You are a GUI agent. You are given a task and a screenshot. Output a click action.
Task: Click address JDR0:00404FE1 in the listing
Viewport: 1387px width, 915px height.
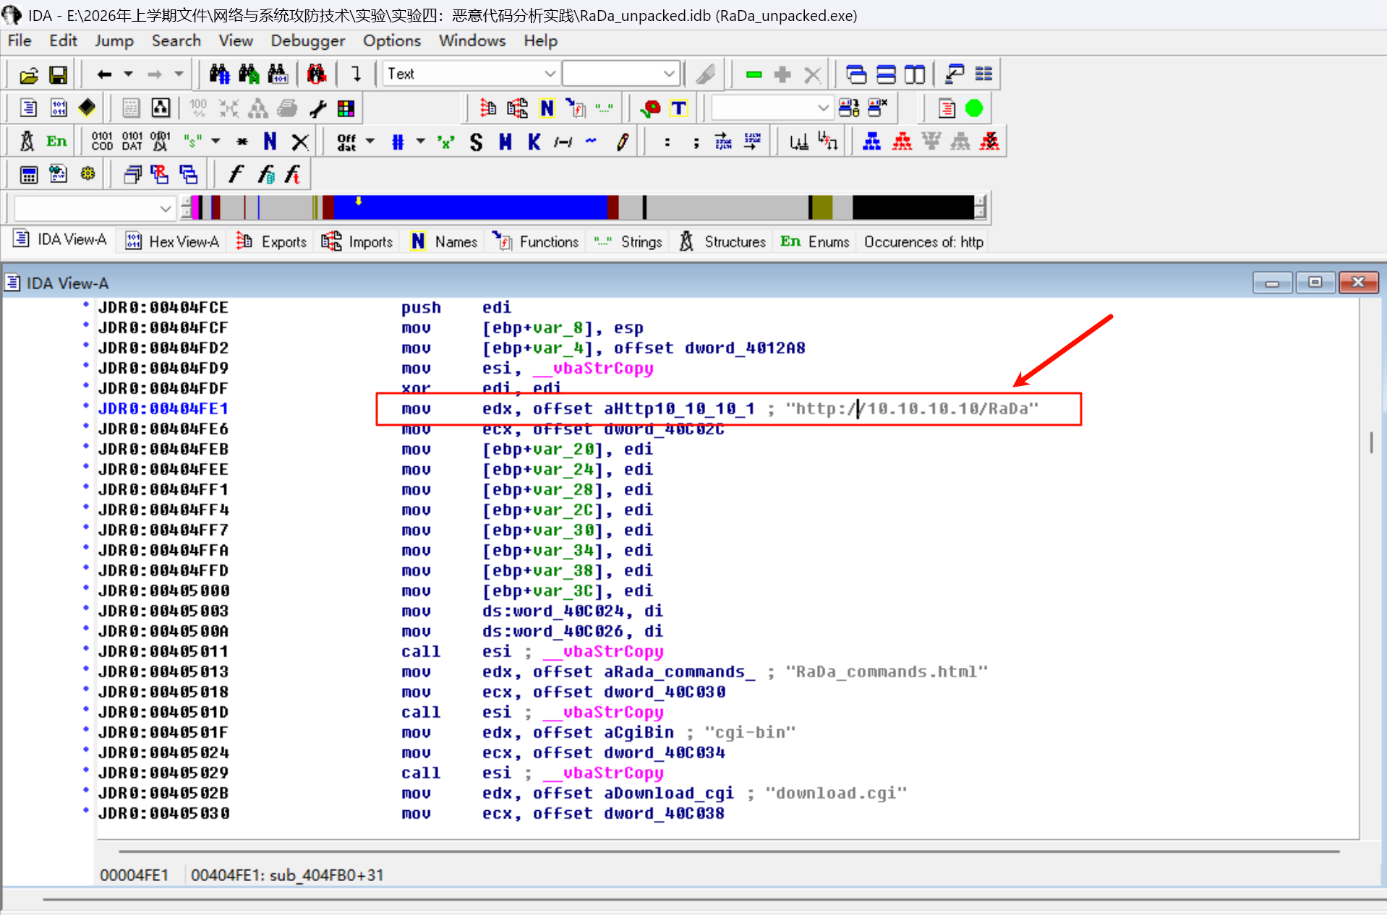pyautogui.click(x=163, y=408)
